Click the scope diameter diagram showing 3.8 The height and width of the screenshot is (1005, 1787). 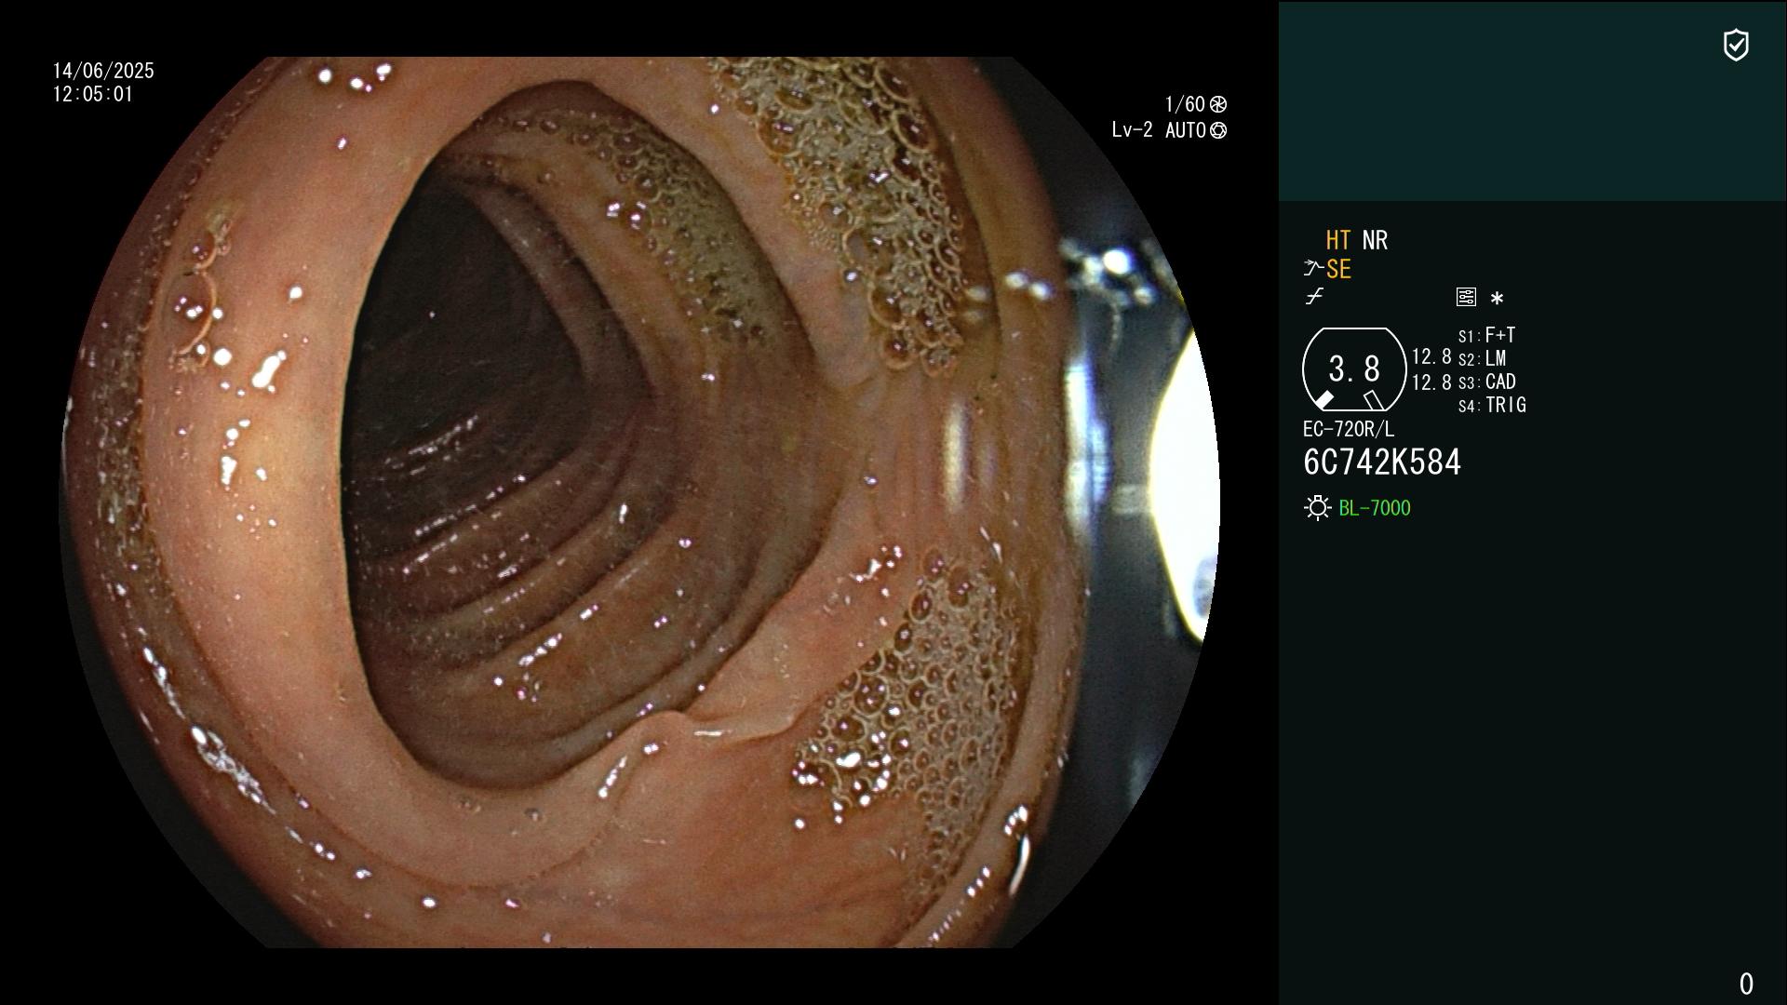(x=1354, y=369)
